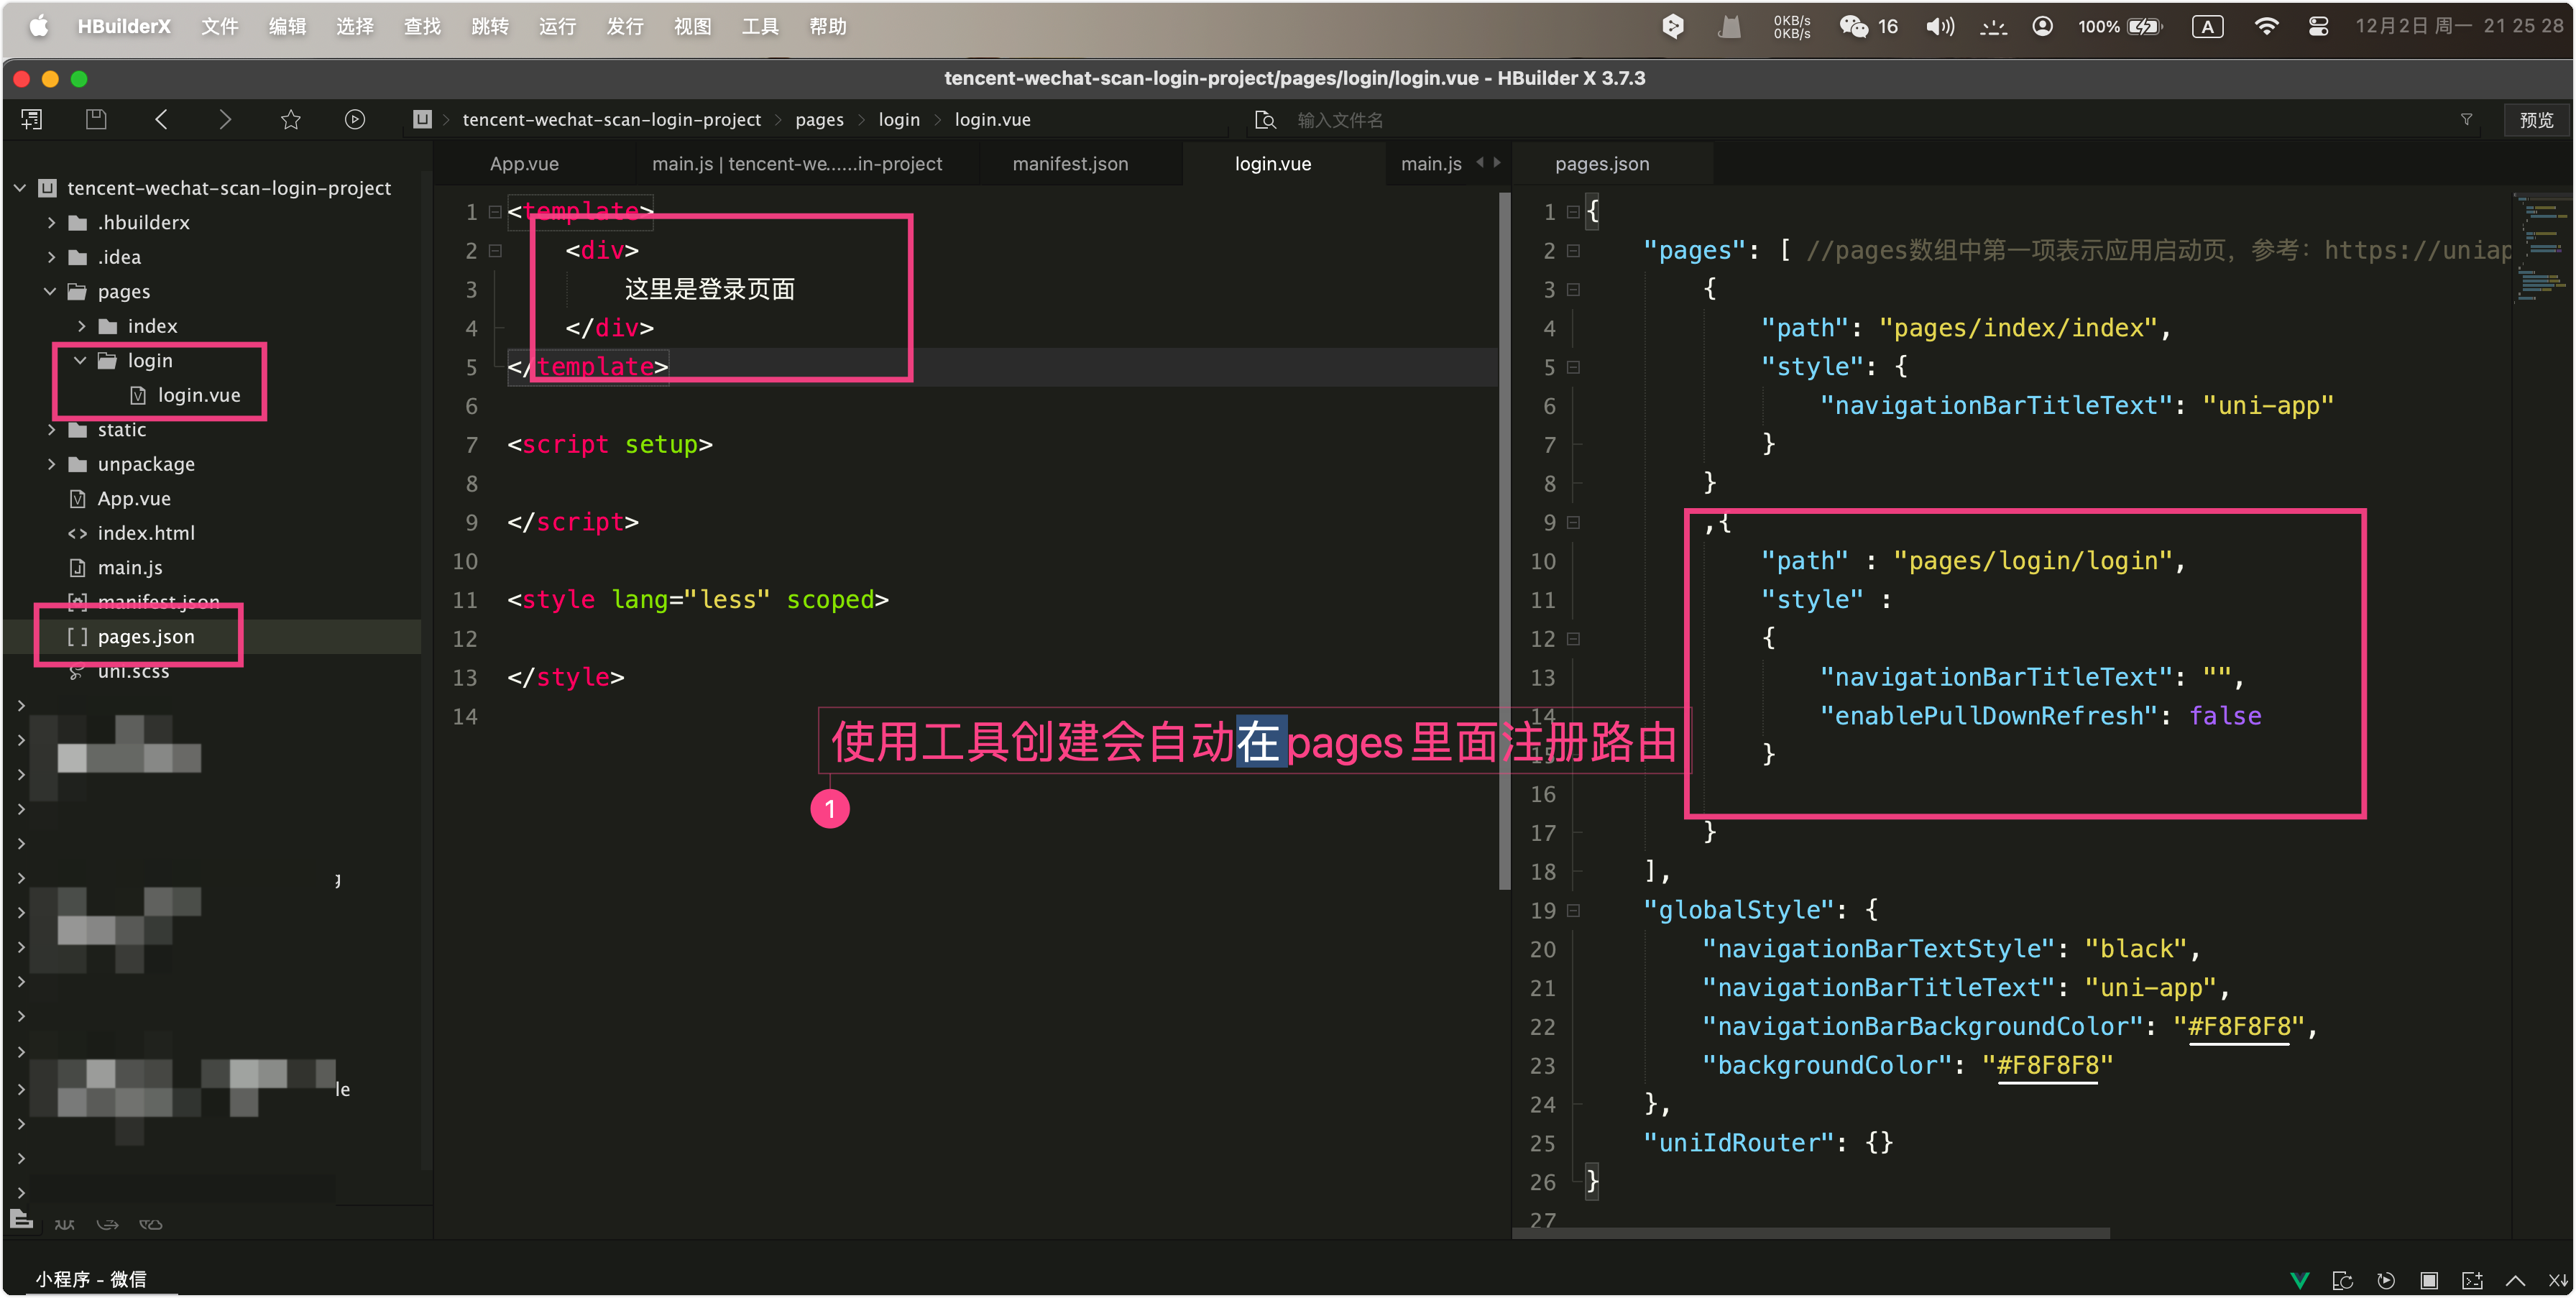Click the up caret icon in status bar

click(x=2515, y=1279)
